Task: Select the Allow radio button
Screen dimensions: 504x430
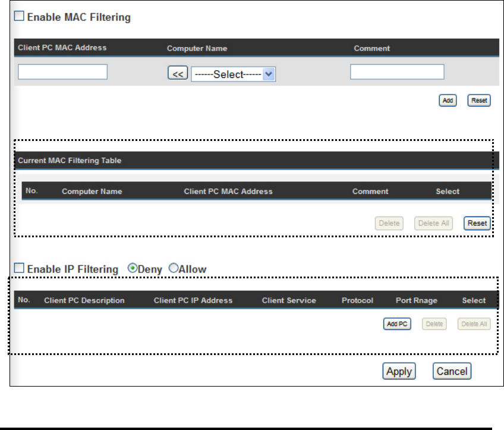Action: (x=174, y=268)
